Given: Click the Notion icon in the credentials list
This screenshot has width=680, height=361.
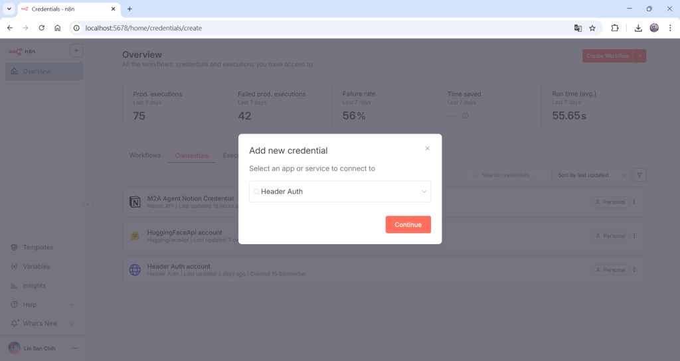Looking at the screenshot, I should tap(135, 202).
